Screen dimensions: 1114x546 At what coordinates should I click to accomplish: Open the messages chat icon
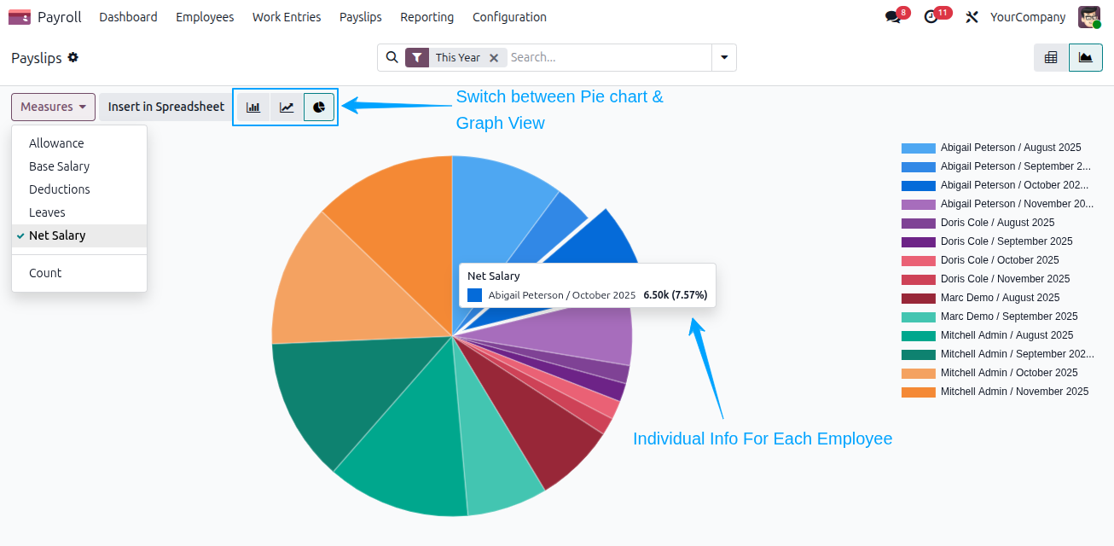[x=892, y=17]
